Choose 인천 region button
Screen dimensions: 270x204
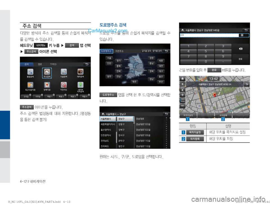(109, 63)
